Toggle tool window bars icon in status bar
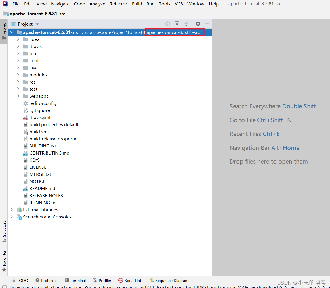This screenshot has width=330, height=288. (4, 287)
